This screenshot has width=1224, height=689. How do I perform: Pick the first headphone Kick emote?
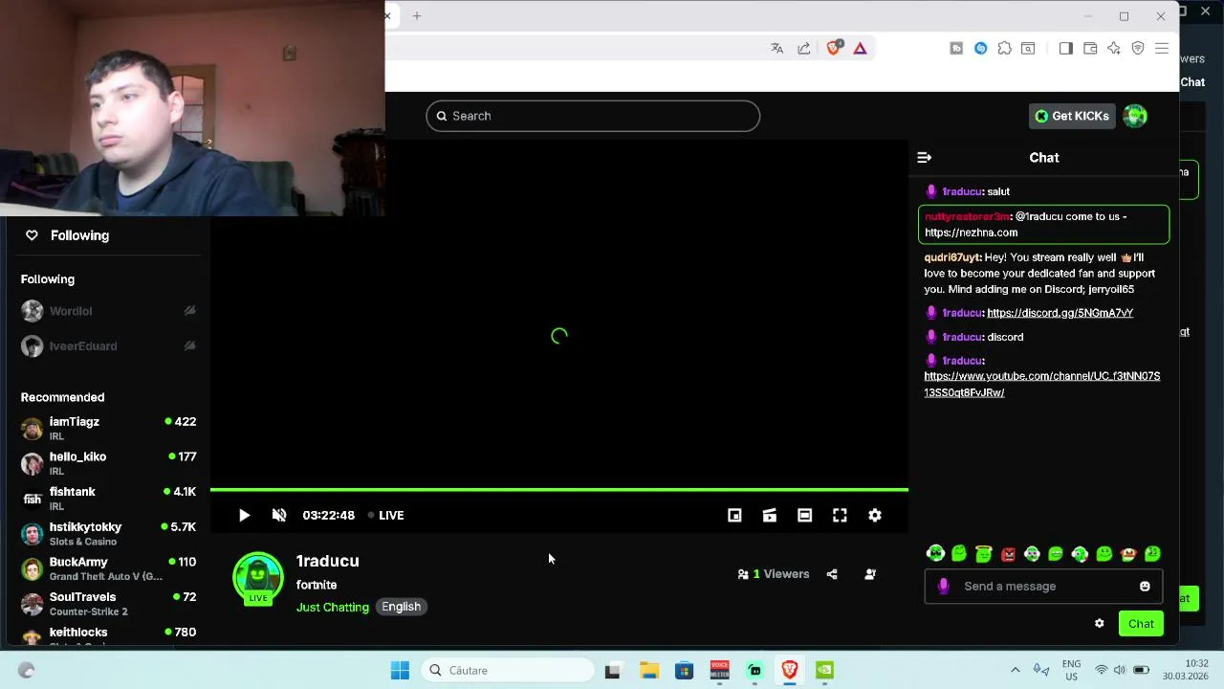[x=935, y=553]
